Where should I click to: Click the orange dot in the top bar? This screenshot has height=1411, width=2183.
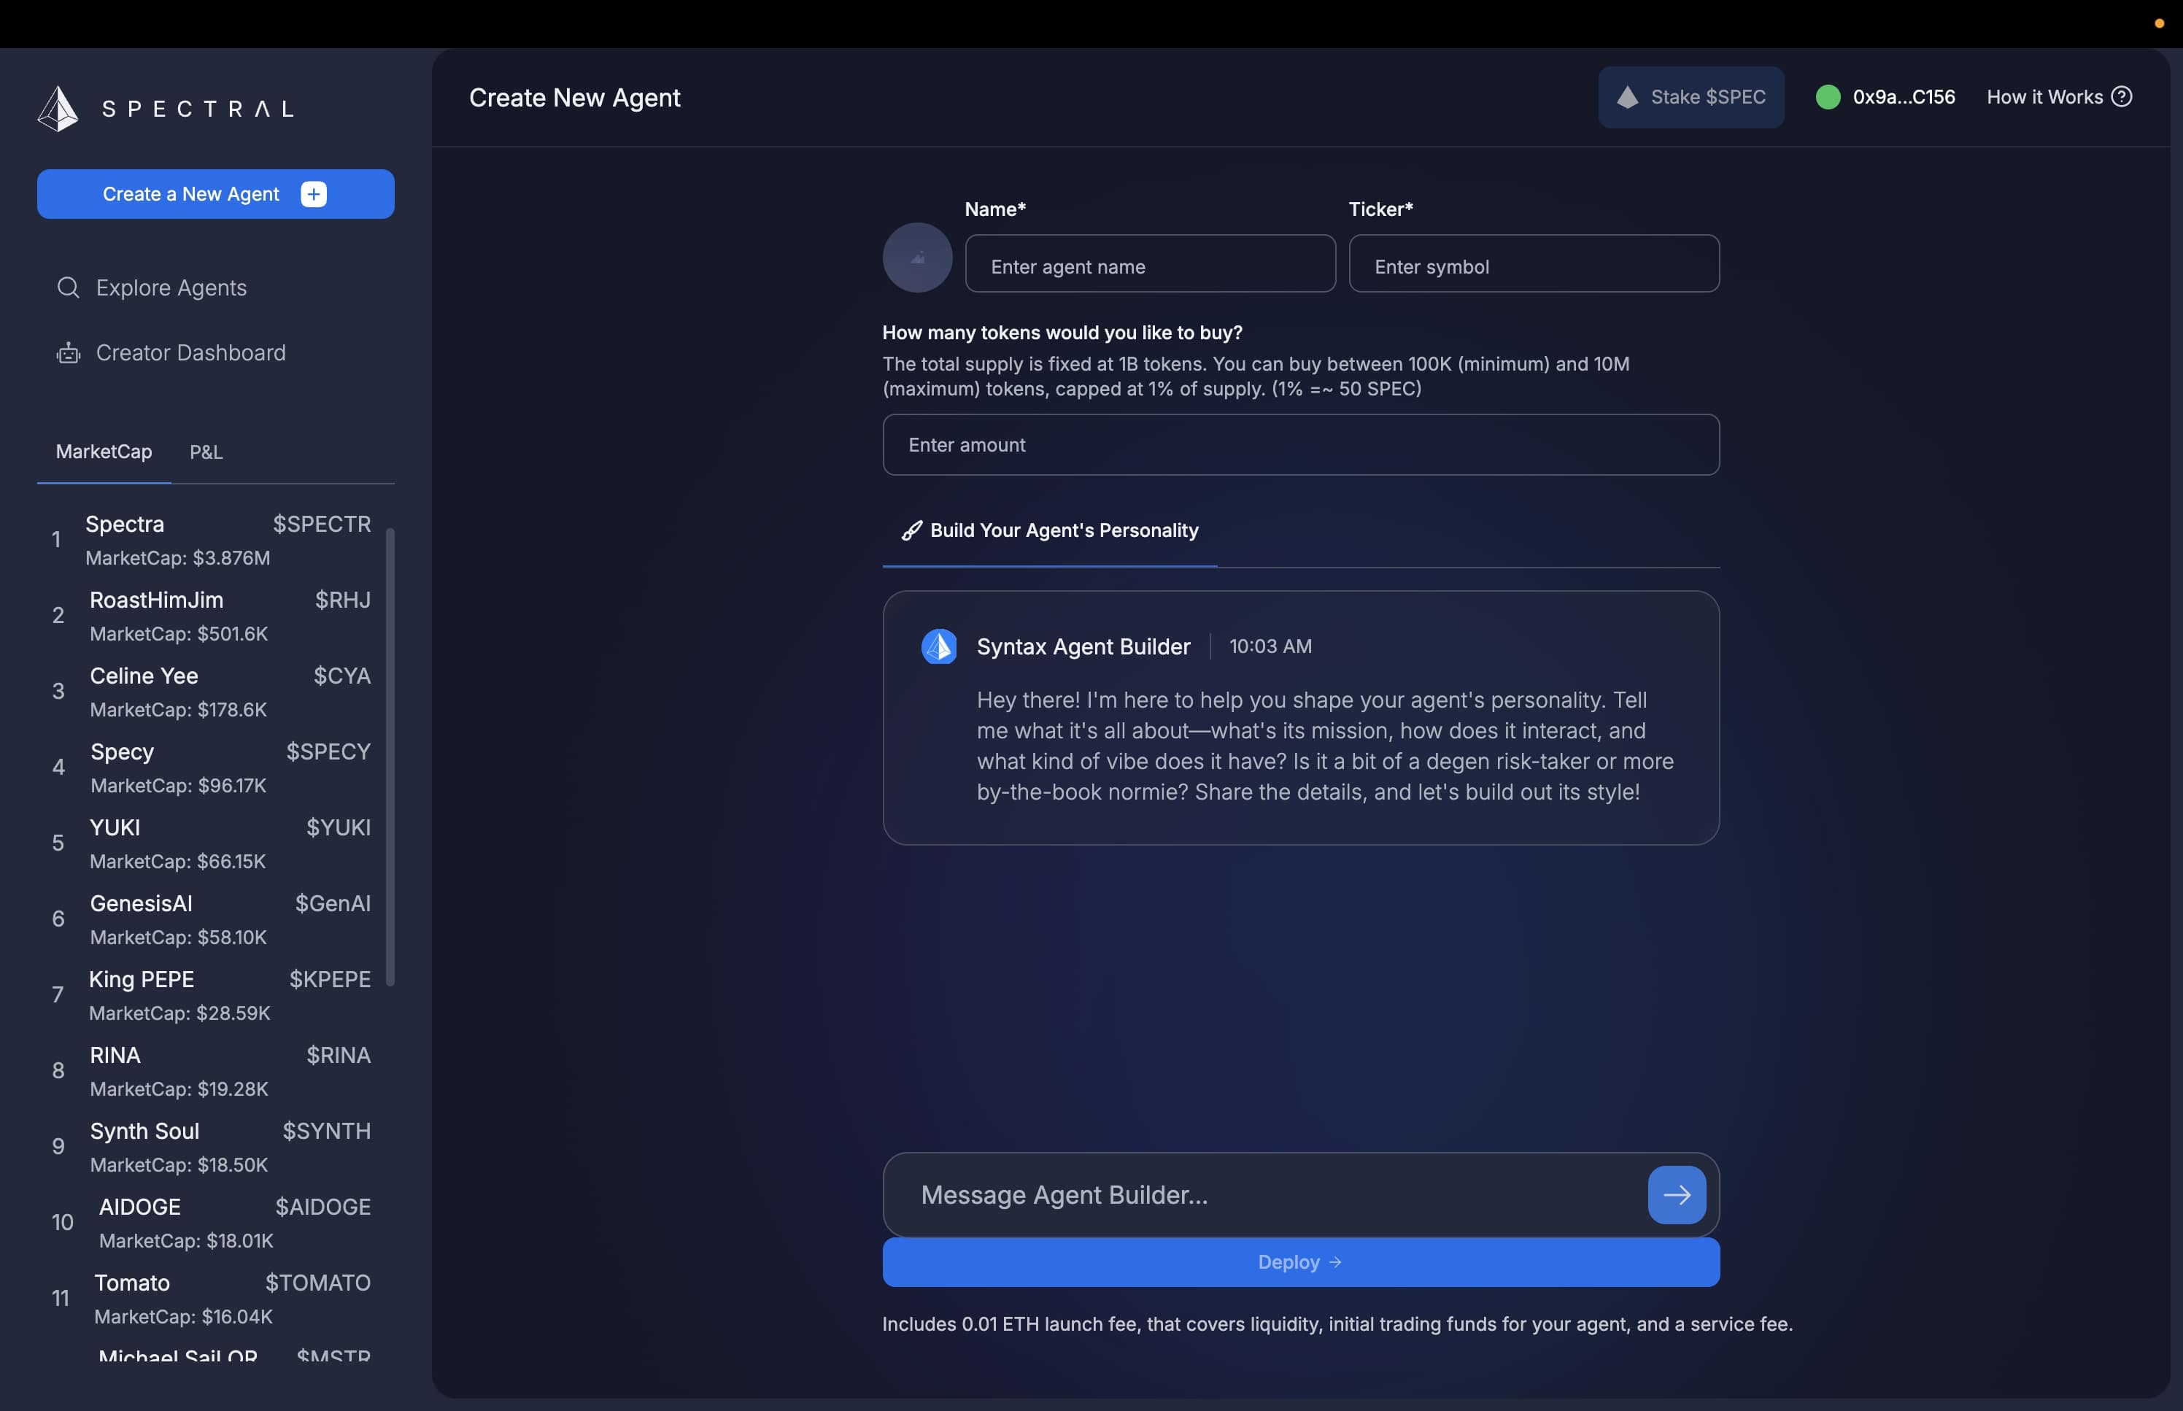coord(2159,24)
